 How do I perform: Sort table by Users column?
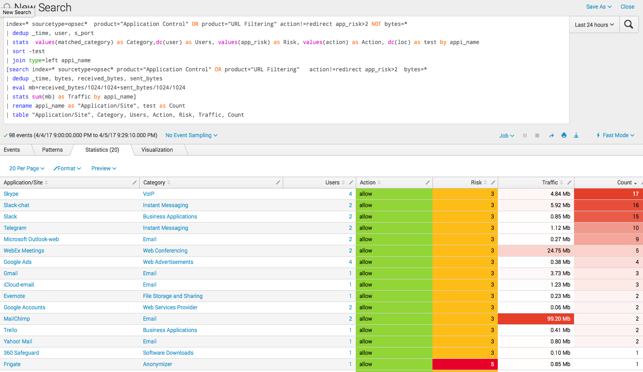(335, 183)
